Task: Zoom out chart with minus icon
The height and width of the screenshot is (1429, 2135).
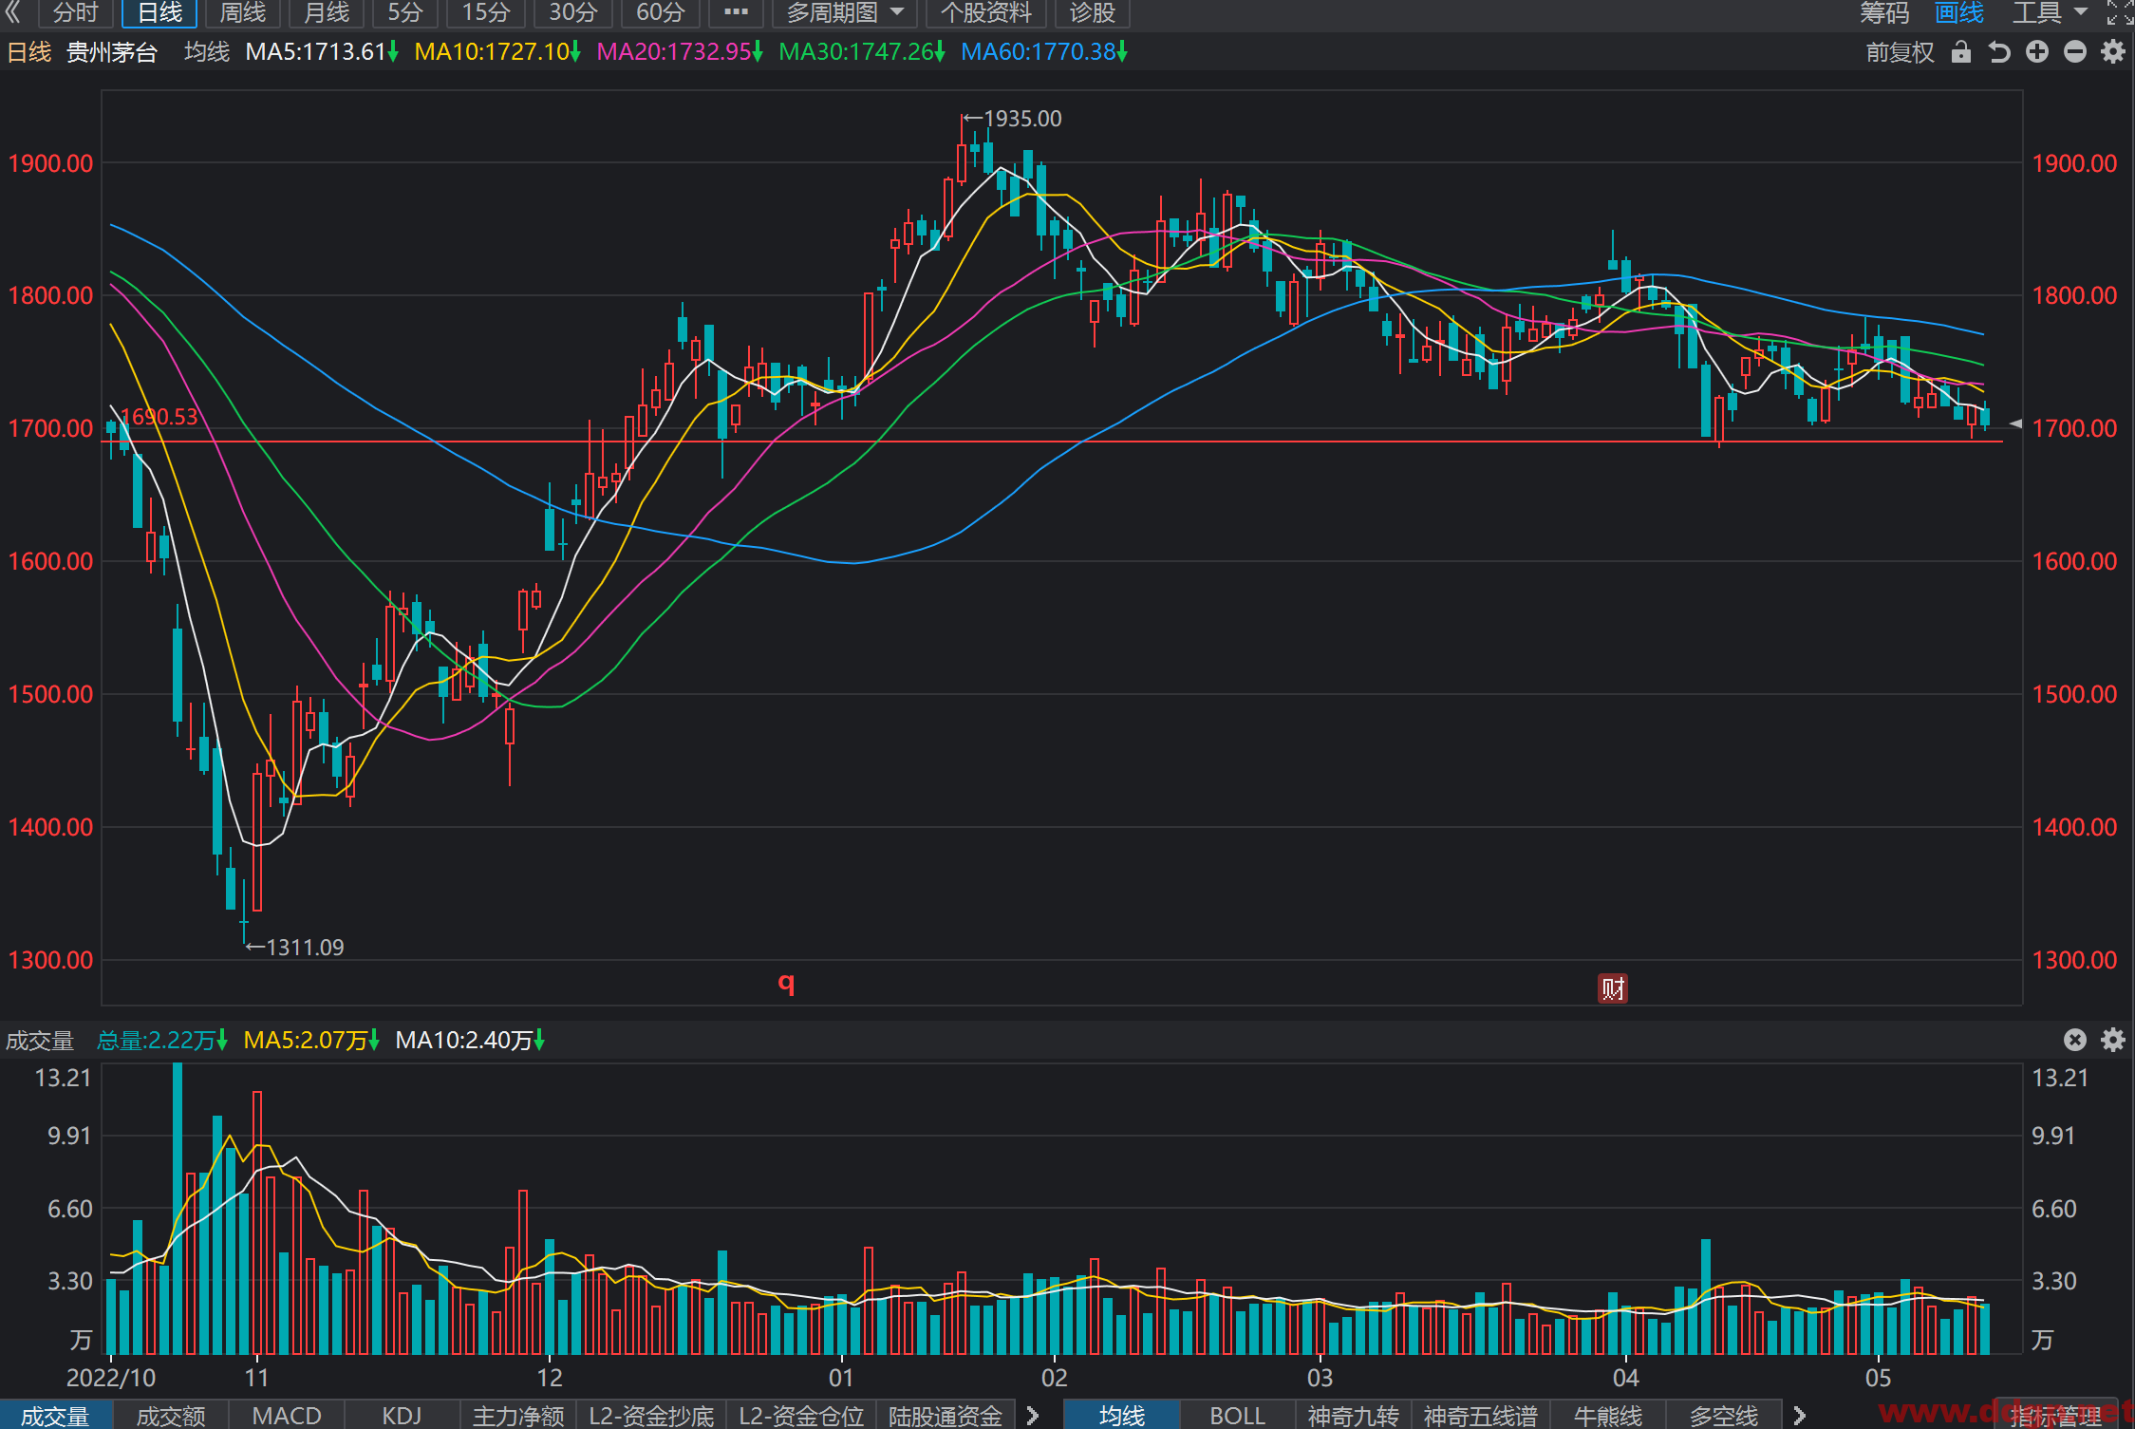Action: (x=2075, y=52)
